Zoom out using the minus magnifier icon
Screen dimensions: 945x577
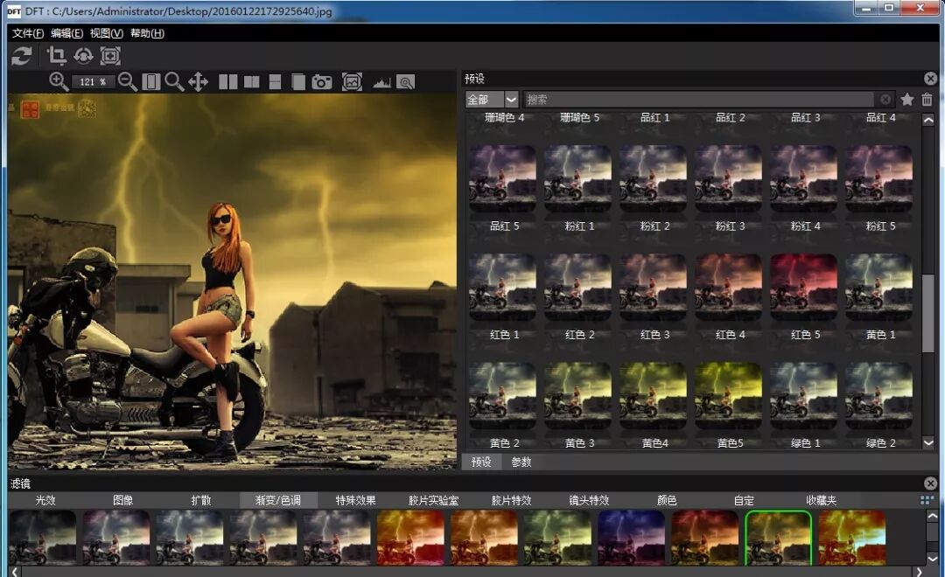127,80
